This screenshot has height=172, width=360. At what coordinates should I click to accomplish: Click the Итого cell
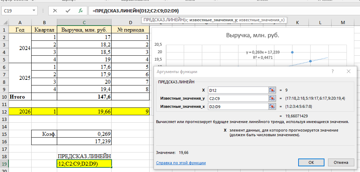(20, 97)
